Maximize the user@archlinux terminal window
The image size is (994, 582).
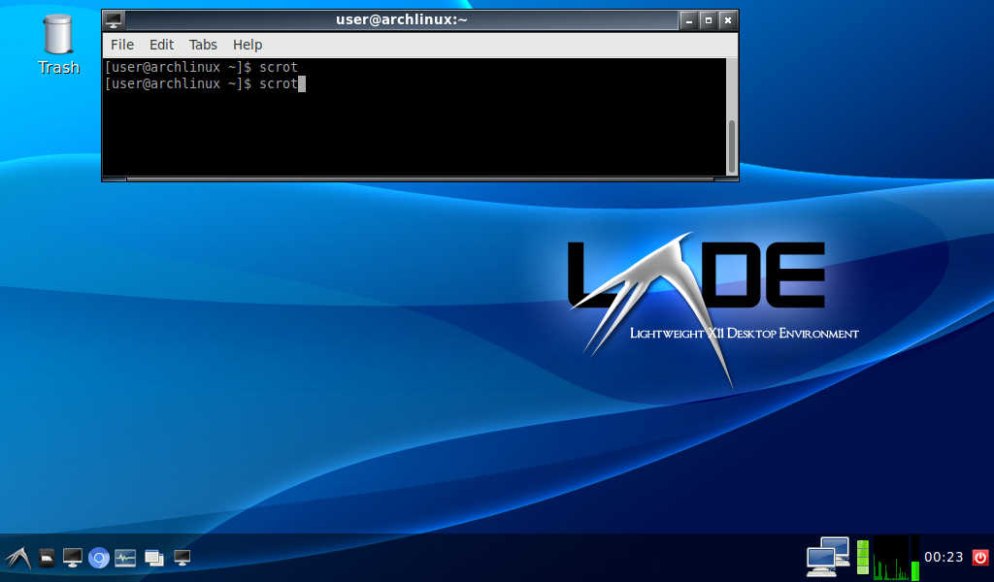[708, 19]
